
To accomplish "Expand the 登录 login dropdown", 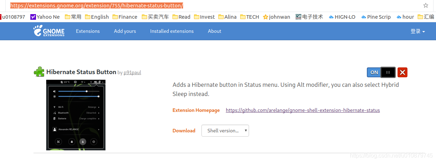I will coord(418,31).
